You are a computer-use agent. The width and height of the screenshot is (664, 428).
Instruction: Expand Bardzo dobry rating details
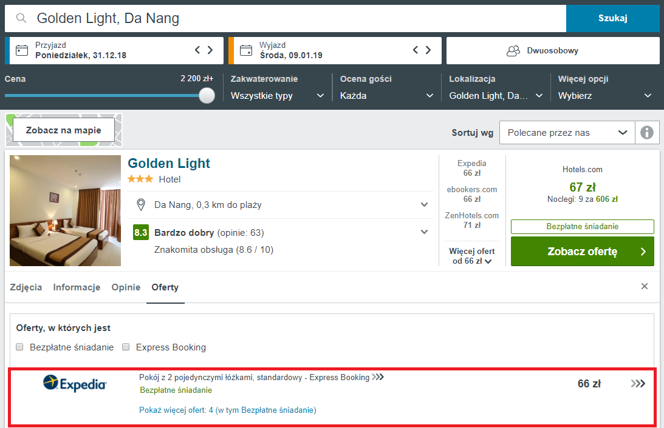424,232
